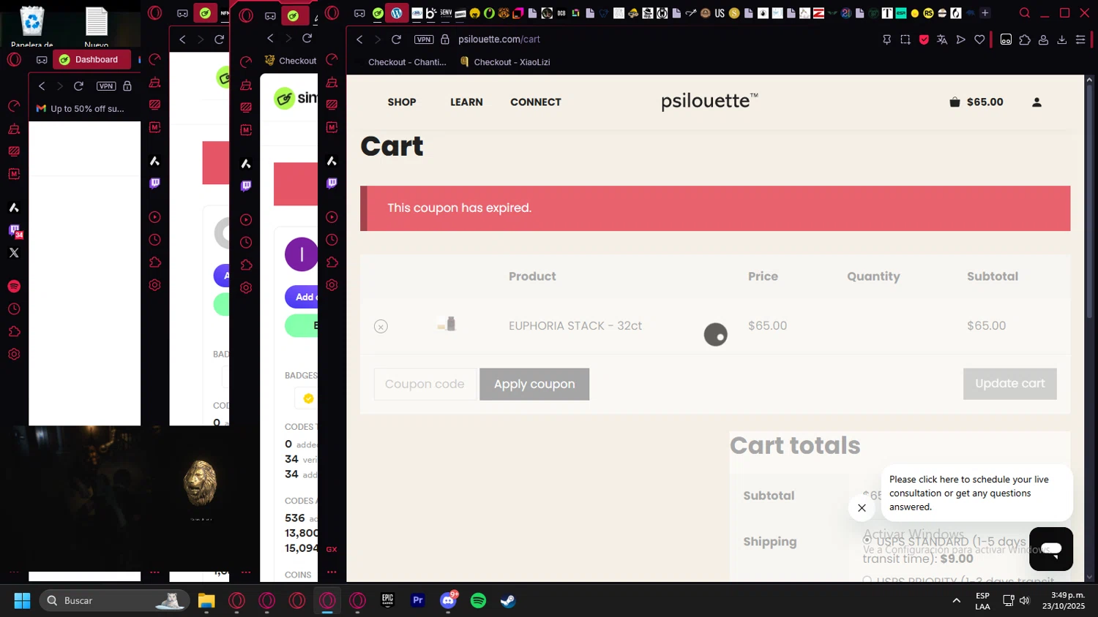Open Easy Setup in psilouette window toolbar
The height and width of the screenshot is (617, 1098).
pos(1080,39)
